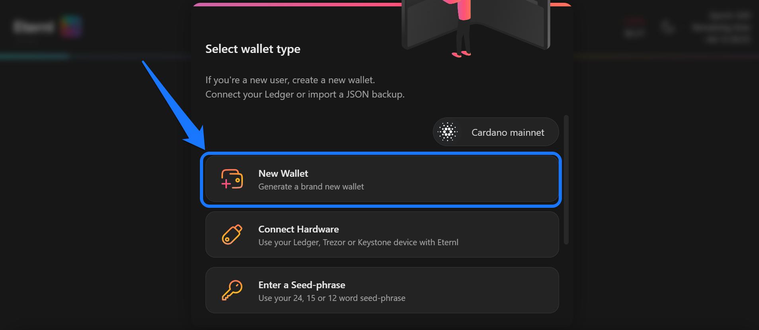Choose Connect Hardware to use a Ledger
This screenshot has width=759, height=330.
[x=381, y=235]
